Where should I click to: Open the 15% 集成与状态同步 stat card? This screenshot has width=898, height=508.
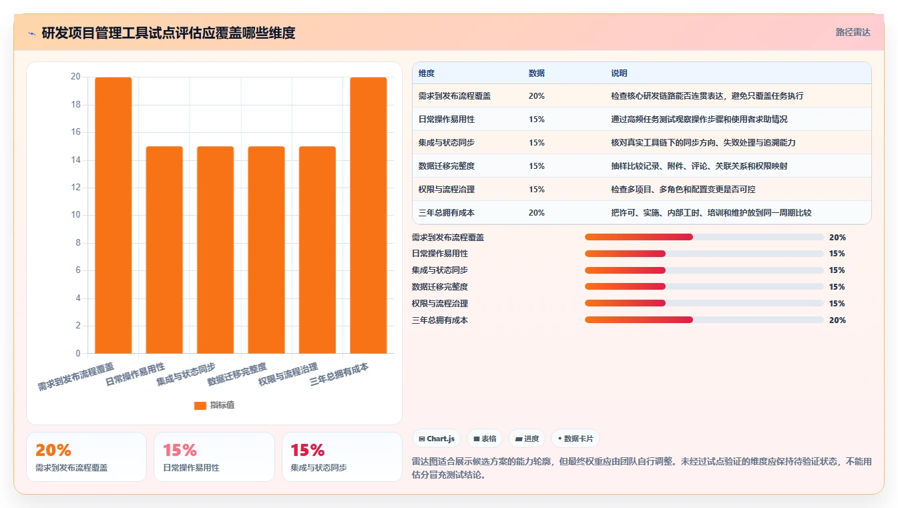coord(342,457)
